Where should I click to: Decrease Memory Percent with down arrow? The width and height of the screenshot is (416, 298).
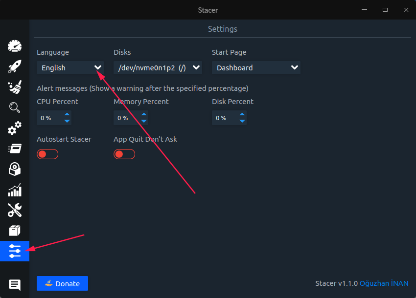point(144,121)
